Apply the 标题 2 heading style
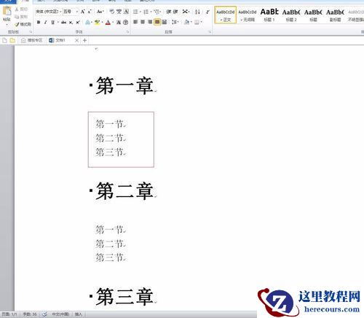Screen dimensions: 364x318 pos(291,15)
